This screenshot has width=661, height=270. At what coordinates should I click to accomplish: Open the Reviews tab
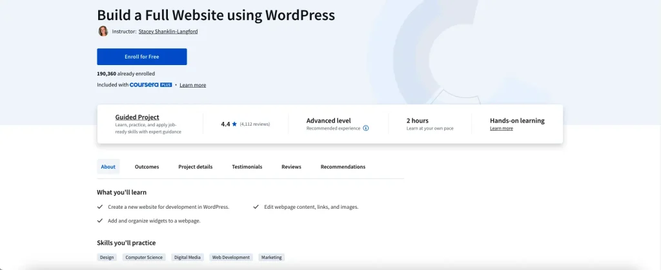291,166
